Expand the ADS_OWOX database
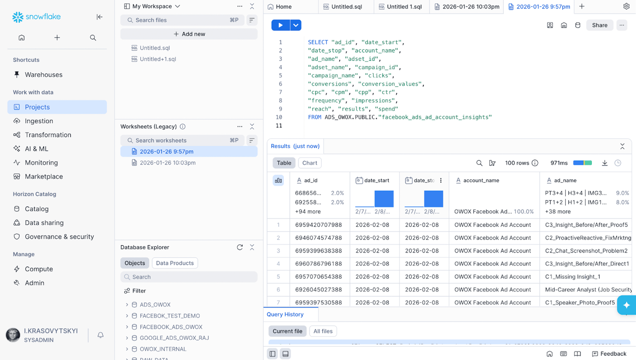 [x=127, y=305]
